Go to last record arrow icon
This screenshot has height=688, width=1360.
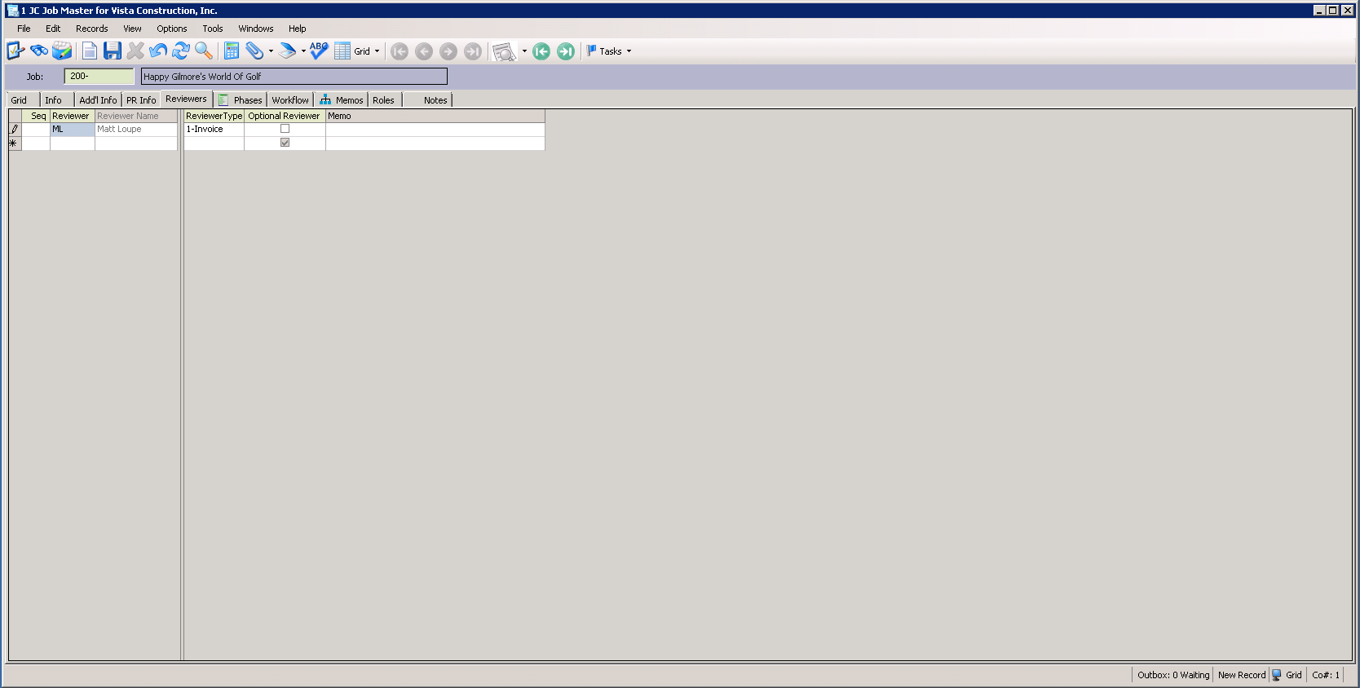click(x=473, y=51)
